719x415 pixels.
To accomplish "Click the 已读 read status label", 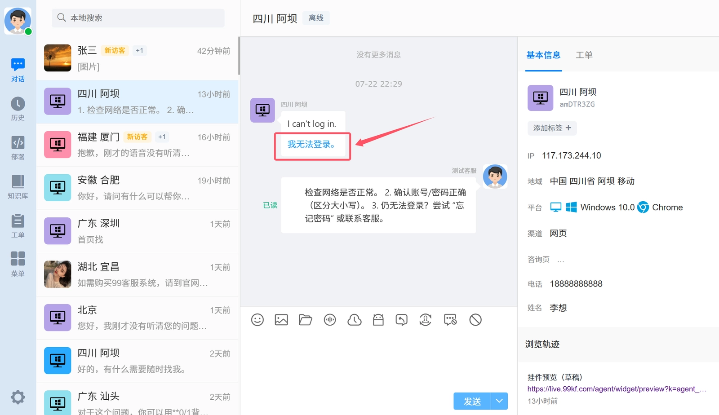I will pos(270,205).
